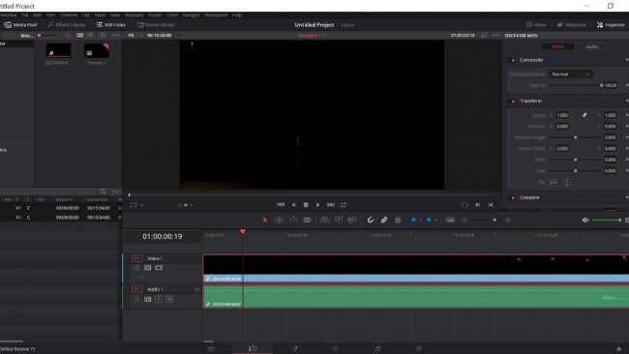Viewport: 629px width, 354px height.
Task: Open Composite Mode Normal dropdown
Action: (x=570, y=74)
